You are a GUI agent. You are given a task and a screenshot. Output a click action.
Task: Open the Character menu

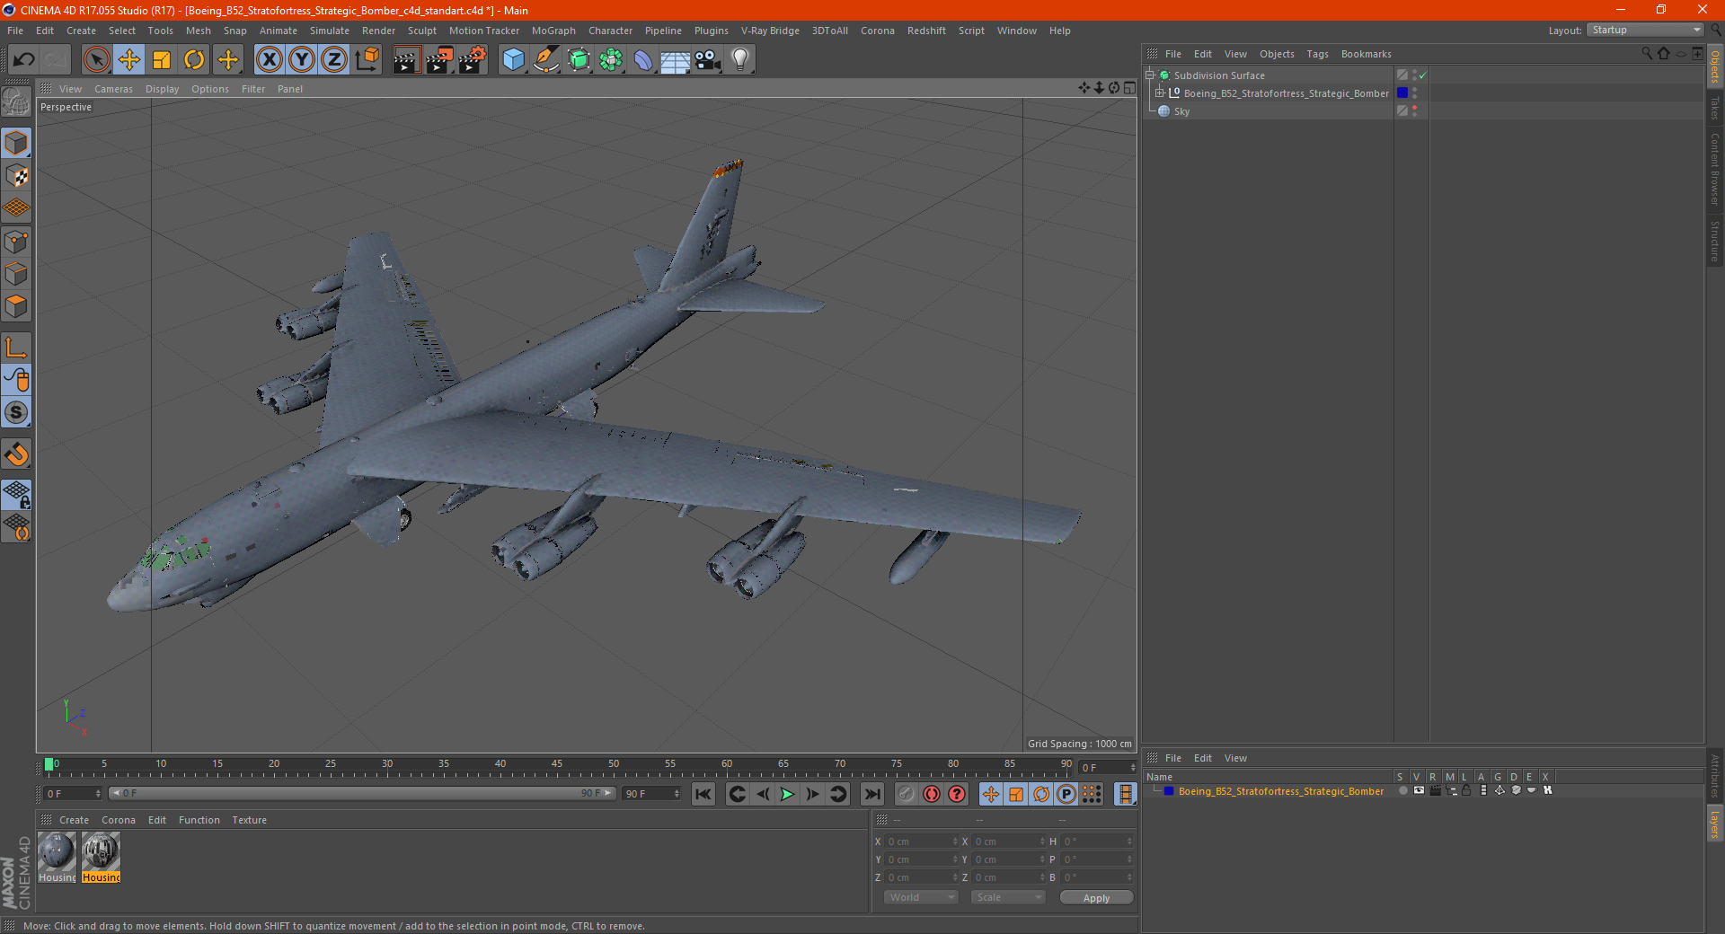[x=611, y=31]
